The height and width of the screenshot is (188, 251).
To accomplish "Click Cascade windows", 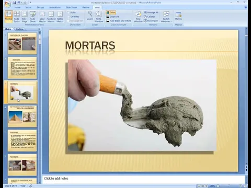I will coord(150,17).
